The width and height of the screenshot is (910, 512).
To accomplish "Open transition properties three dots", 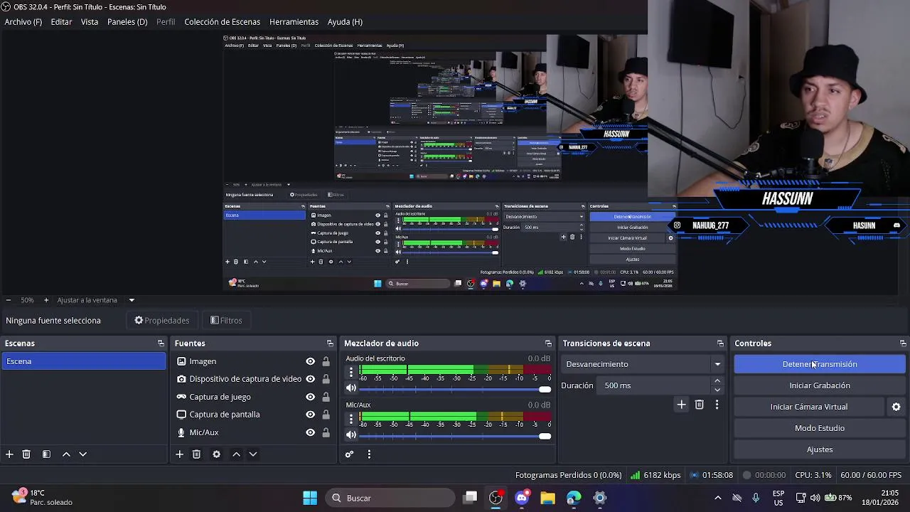I will point(717,405).
